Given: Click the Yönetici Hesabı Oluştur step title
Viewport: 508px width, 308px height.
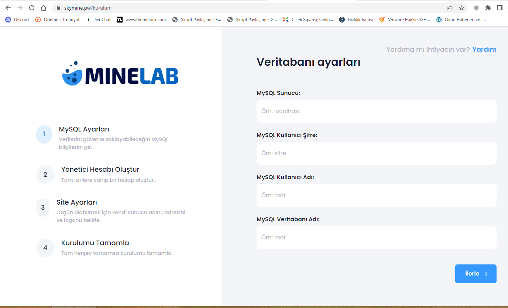Looking at the screenshot, I should pos(100,170).
